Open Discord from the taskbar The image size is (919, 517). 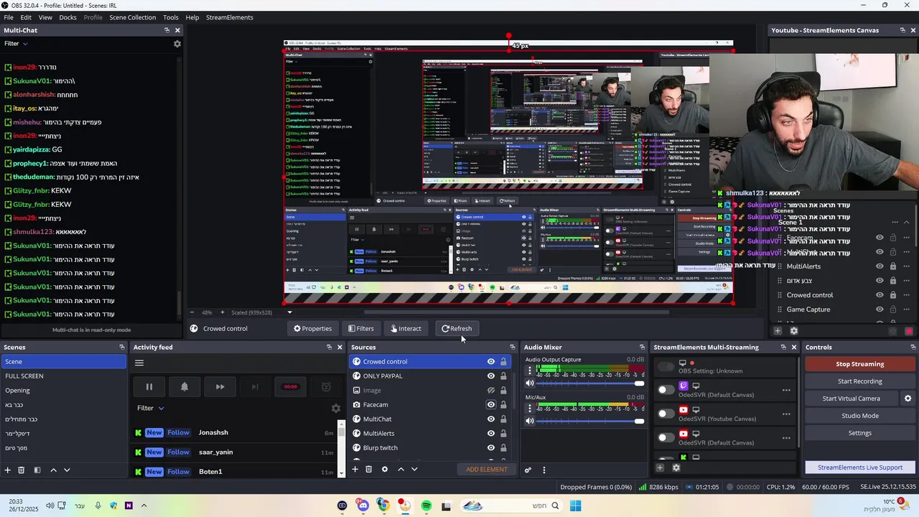pyautogui.click(x=363, y=506)
